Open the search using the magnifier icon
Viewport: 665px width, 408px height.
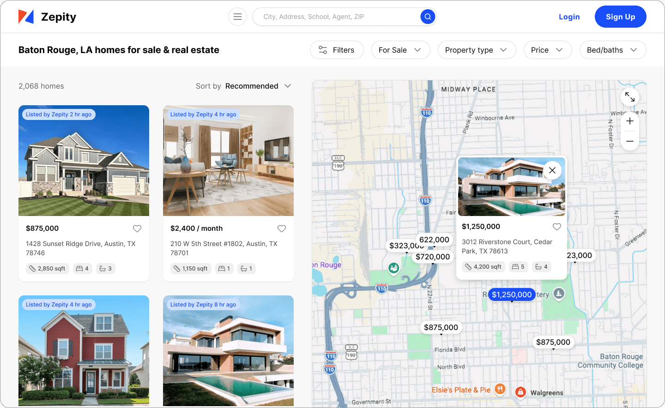(x=427, y=16)
